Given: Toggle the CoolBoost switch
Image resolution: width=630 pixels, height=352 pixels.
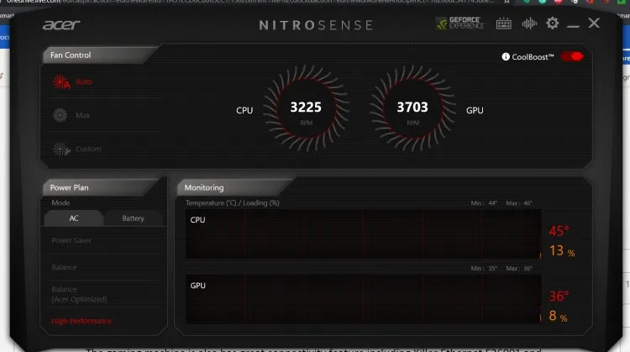Looking at the screenshot, I should (572, 56).
